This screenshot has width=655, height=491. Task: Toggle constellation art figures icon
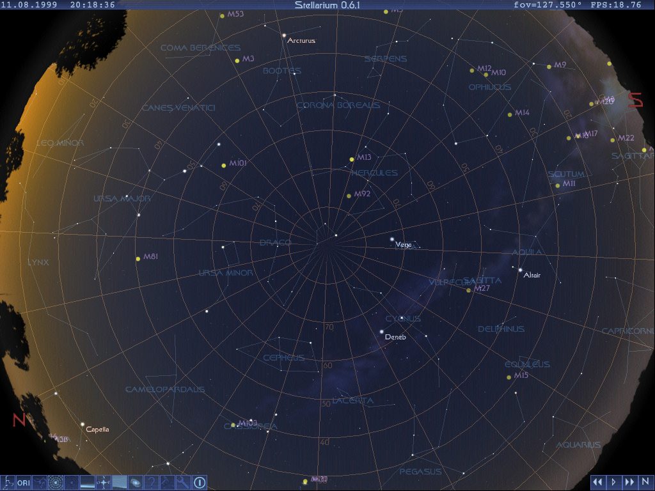point(39,483)
